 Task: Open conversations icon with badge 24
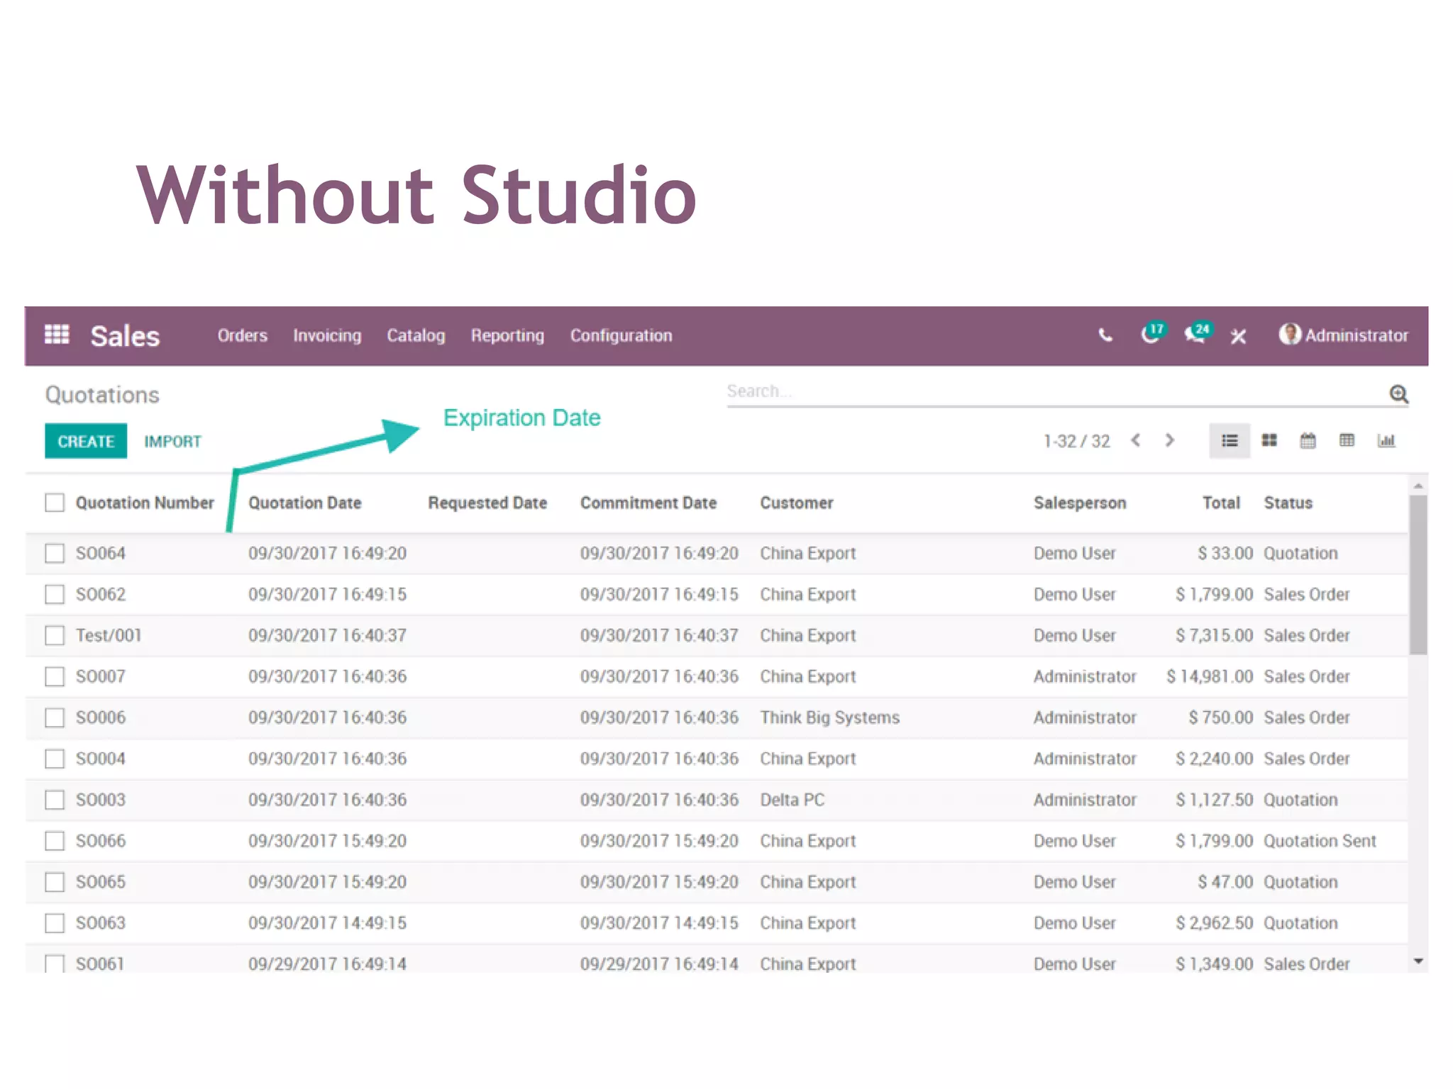click(x=1197, y=335)
